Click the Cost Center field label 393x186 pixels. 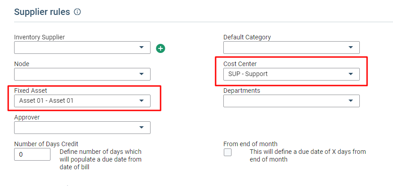[240, 64]
